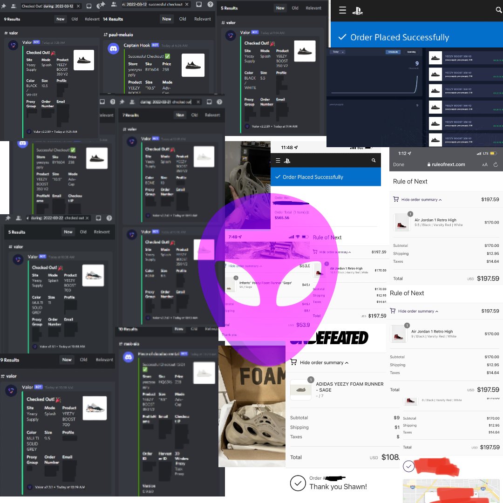Select the Old sort tab in the 14 Results panel

tap(183, 19)
